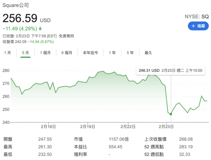Select the 5 年 range tab
The image size is (211, 160).
pyautogui.click(x=130, y=53)
